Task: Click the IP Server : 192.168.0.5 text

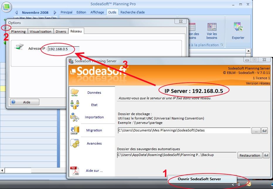Action: click(x=194, y=91)
